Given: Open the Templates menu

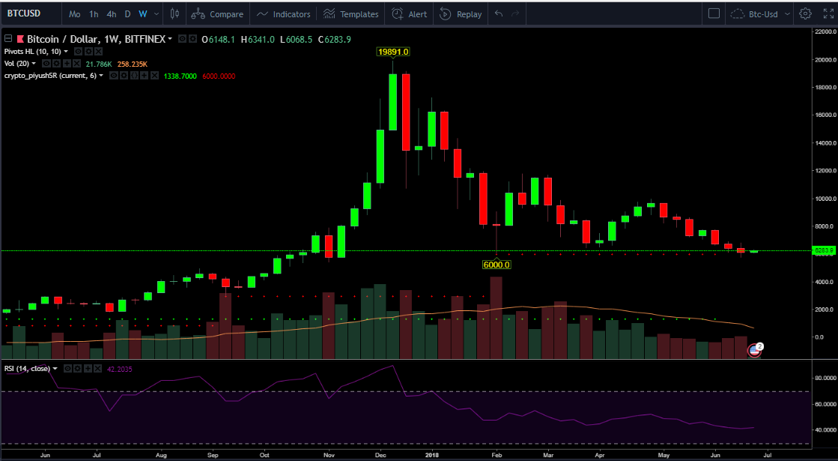Looking at the screenshot, I should pyautogui.click(x=351, y=14).
